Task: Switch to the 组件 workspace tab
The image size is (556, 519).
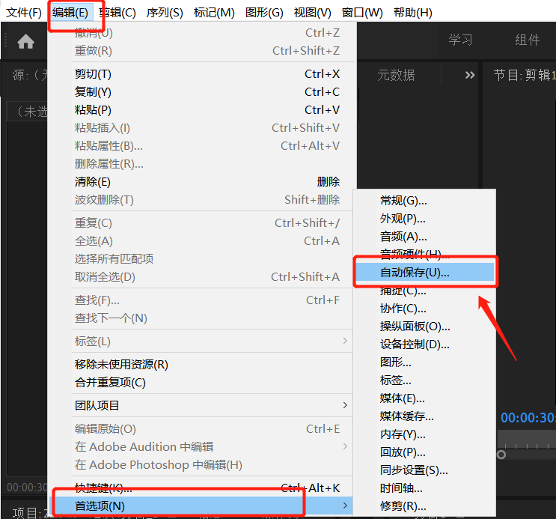Action: (528, 40)
